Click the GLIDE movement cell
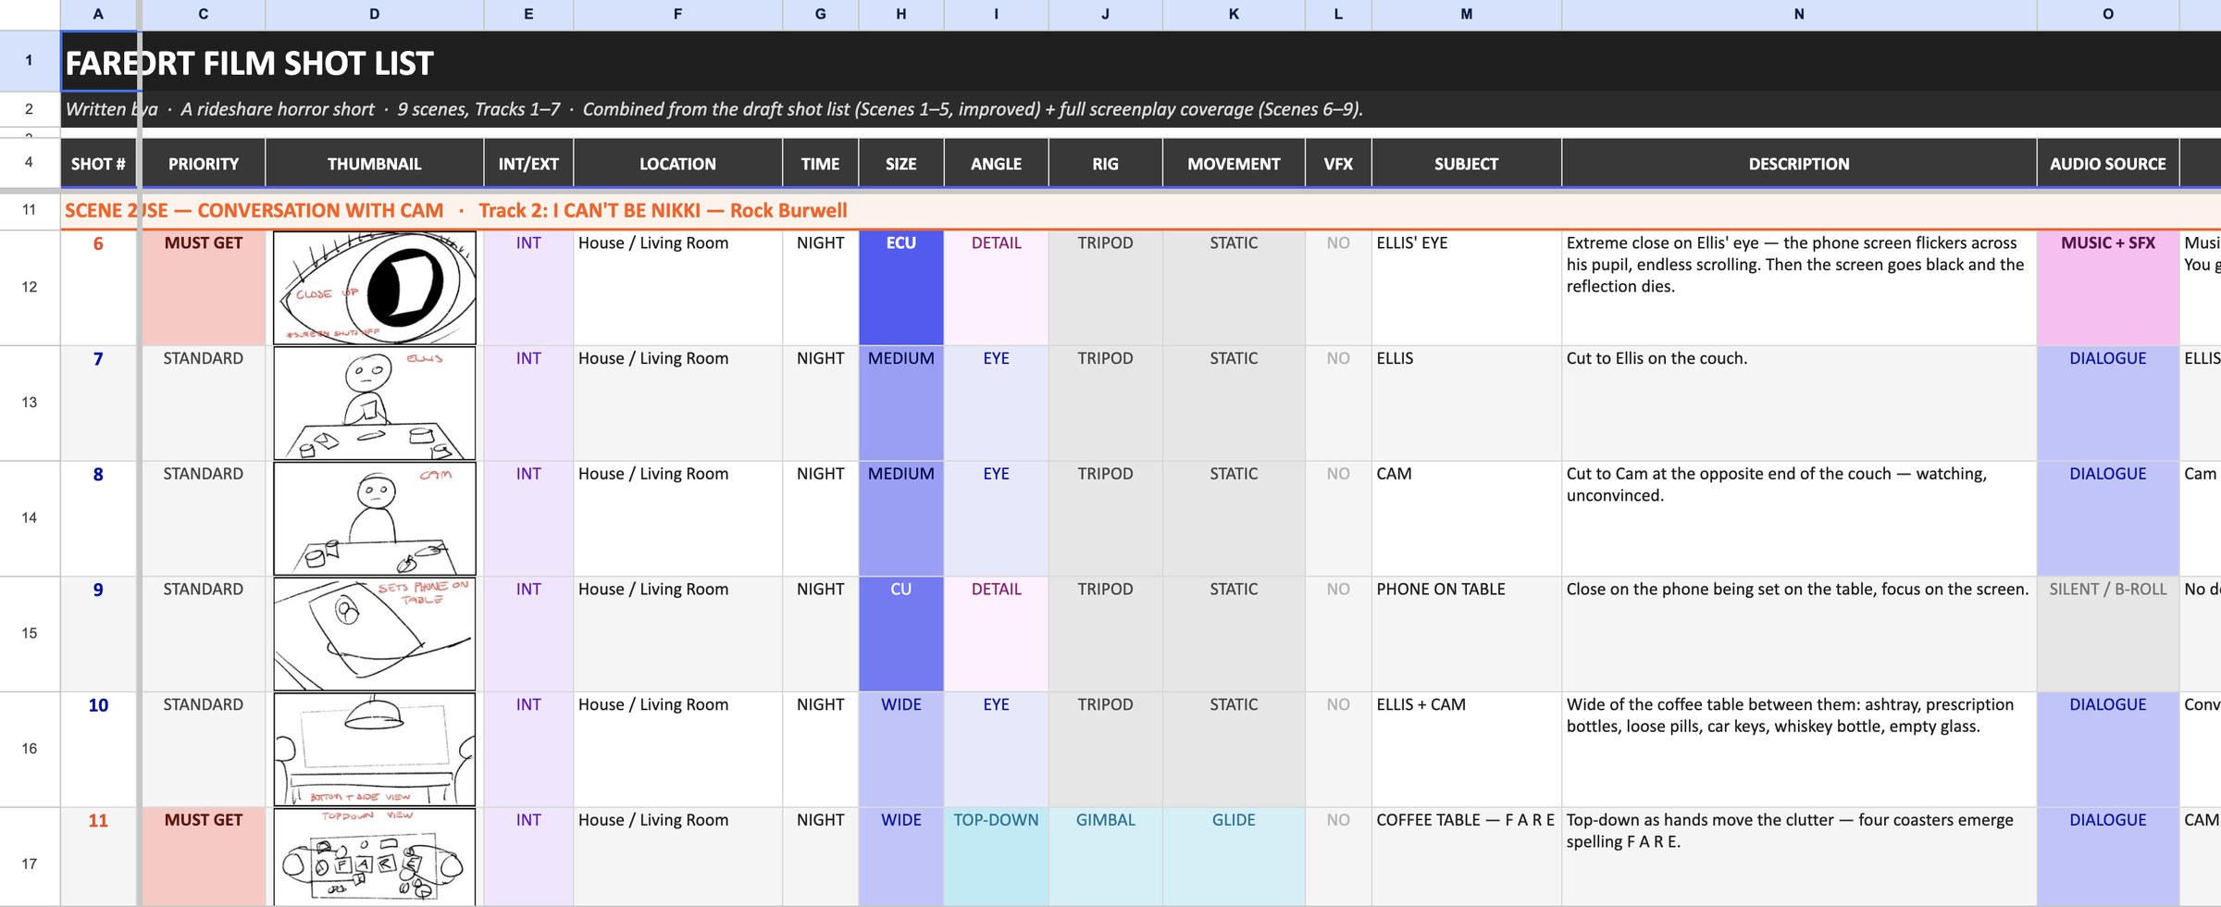 [x=1234, y=857]
